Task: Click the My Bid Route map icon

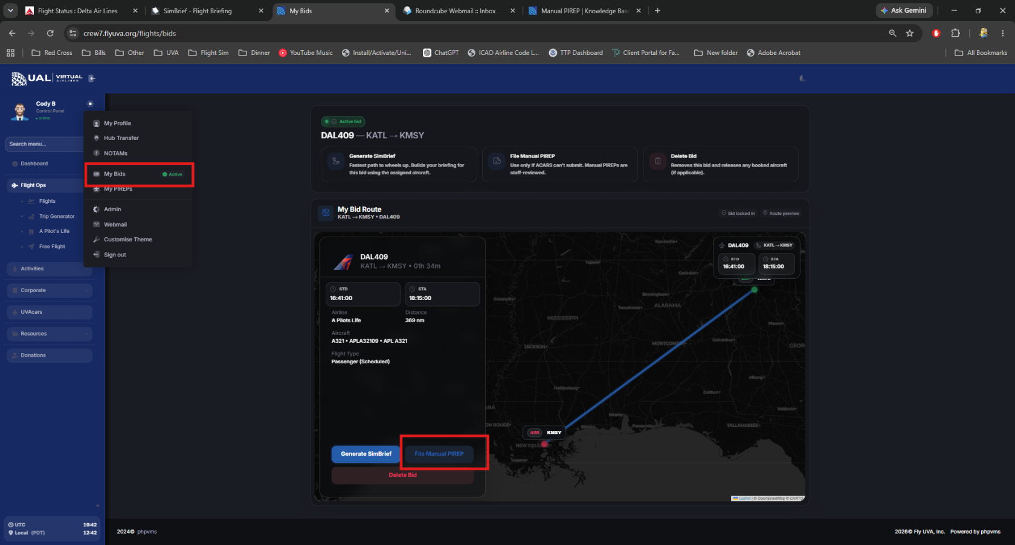Action: click(x=326, y=213)
